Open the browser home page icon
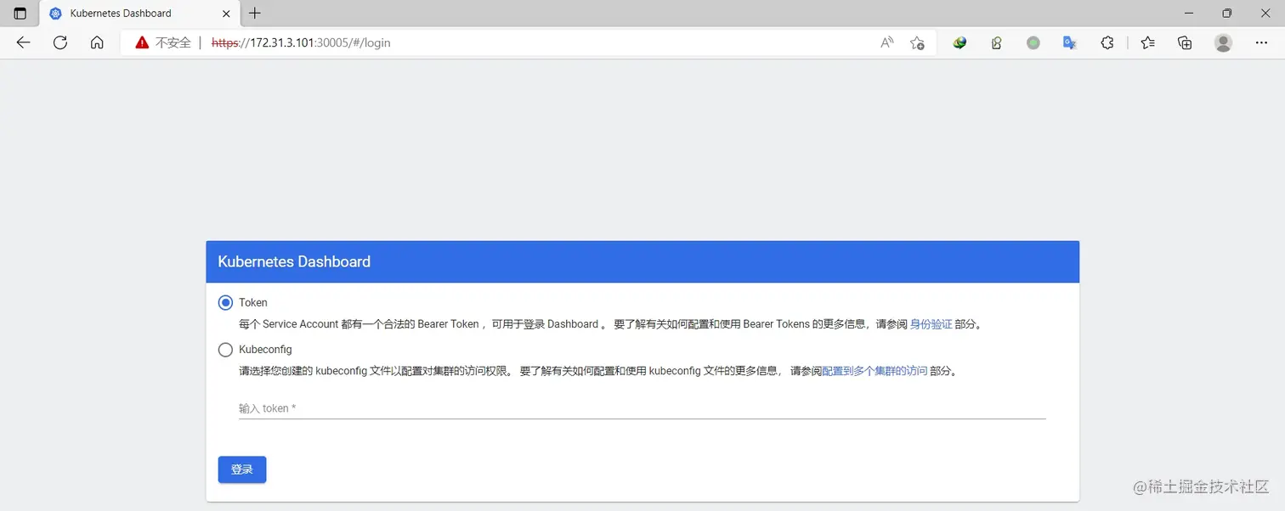The height and width of the screenshot is (511, 1285). point(97,42)
